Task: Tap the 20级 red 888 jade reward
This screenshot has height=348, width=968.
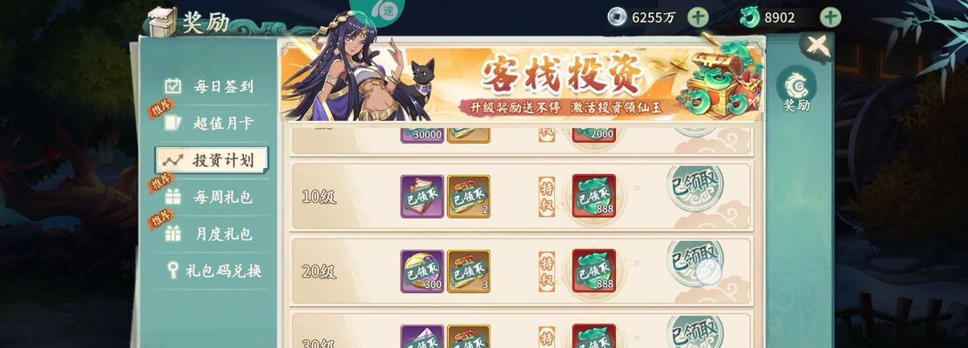Action: click(594, 271)
